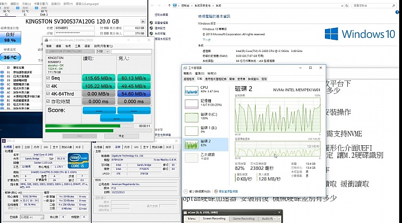The width and height of the screenshot is (402, 223).
Task: Select eCam Screen Recording tab
Action: (x=214, y=219)
